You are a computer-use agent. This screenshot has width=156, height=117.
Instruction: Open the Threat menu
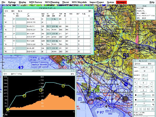tap(66, 2)
